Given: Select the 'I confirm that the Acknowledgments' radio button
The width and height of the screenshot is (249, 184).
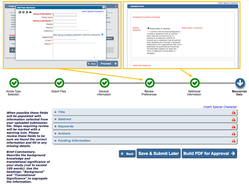Looking at the screenshot, I should (x=148, y=31).
